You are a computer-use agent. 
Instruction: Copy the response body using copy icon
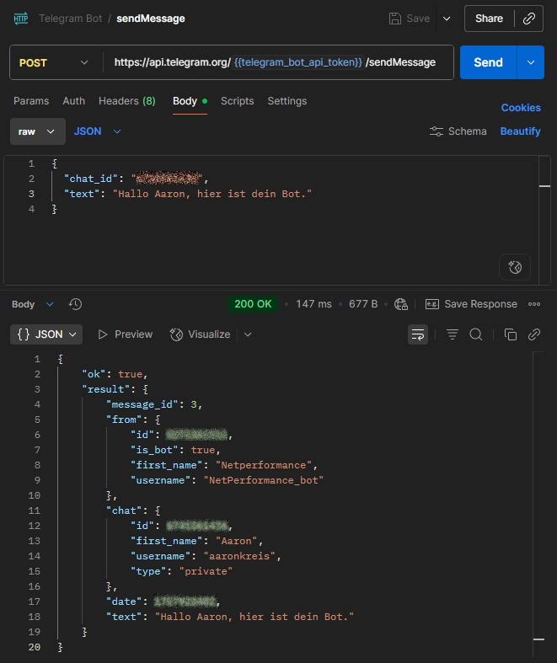tap(510, 334)
